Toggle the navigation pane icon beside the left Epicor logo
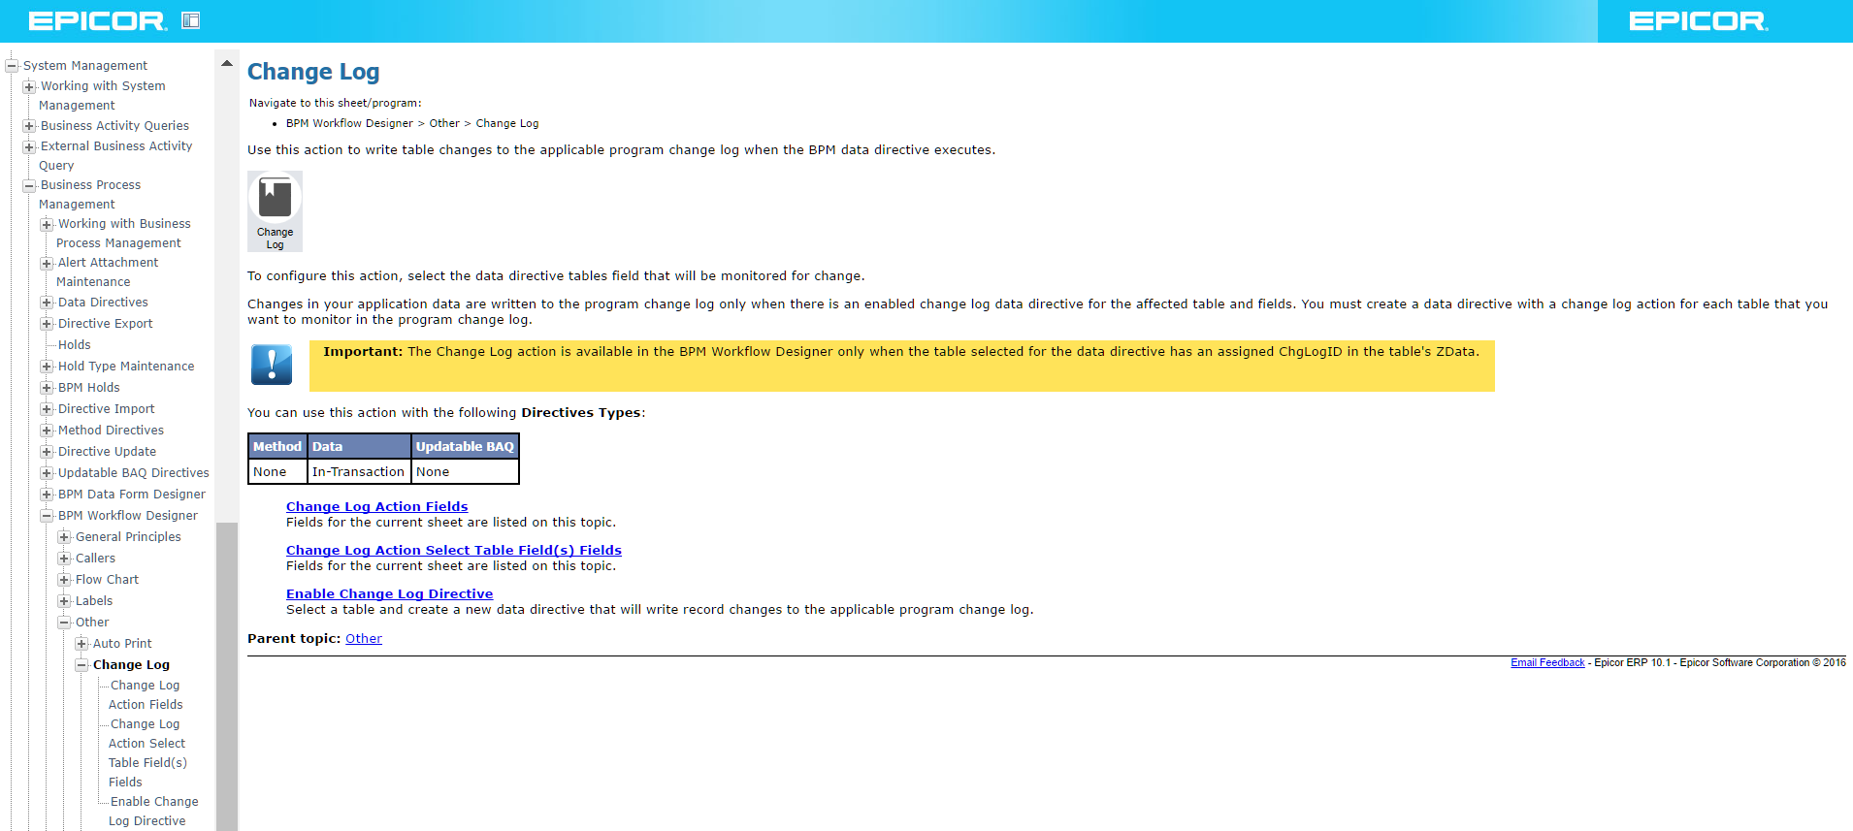 tap(191, 20)
